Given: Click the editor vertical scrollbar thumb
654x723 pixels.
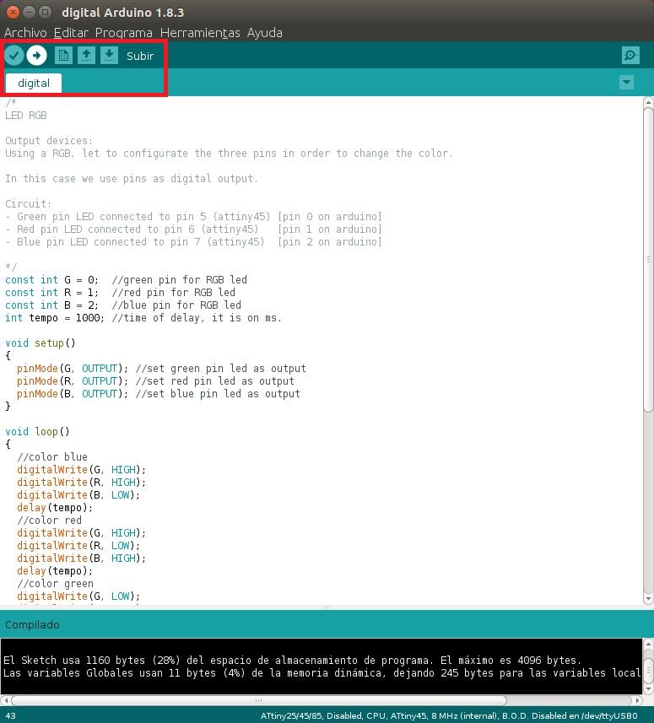Looking at the screenshot, I should (x=648, y=260).
